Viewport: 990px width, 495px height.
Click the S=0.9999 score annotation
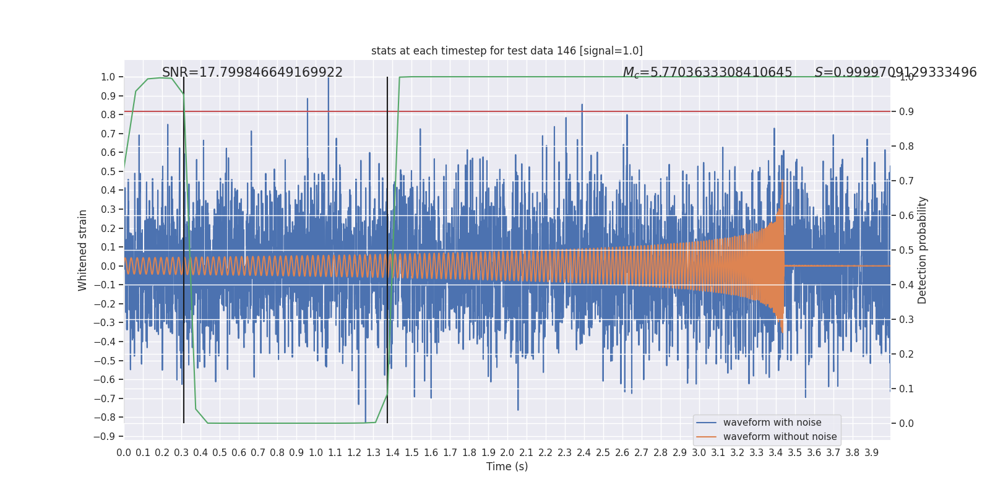point(895,72)
